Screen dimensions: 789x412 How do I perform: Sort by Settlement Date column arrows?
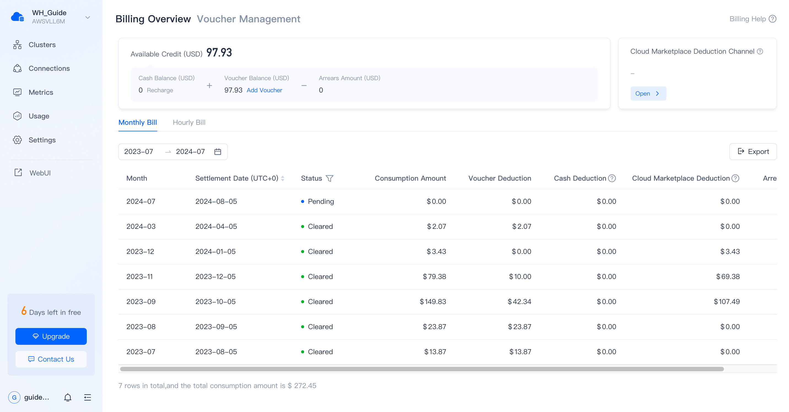283,178
